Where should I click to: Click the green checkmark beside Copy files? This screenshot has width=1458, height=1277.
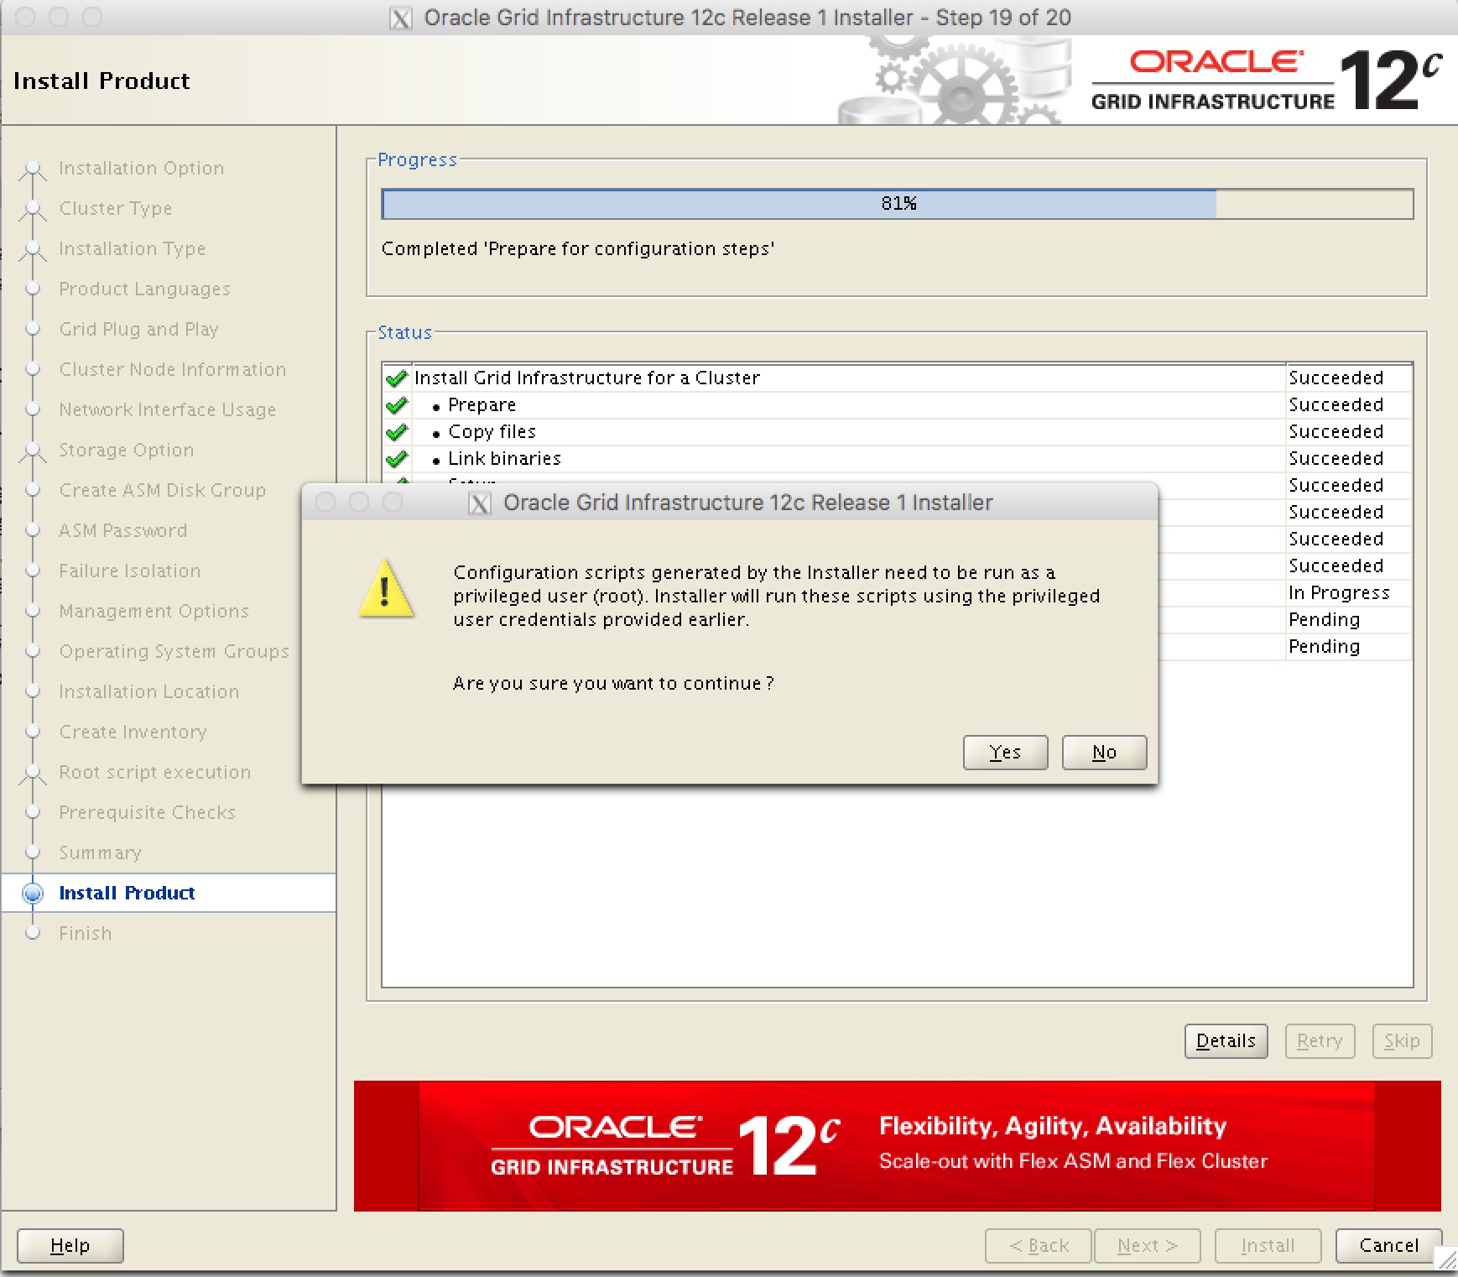(x=396, y=431)
